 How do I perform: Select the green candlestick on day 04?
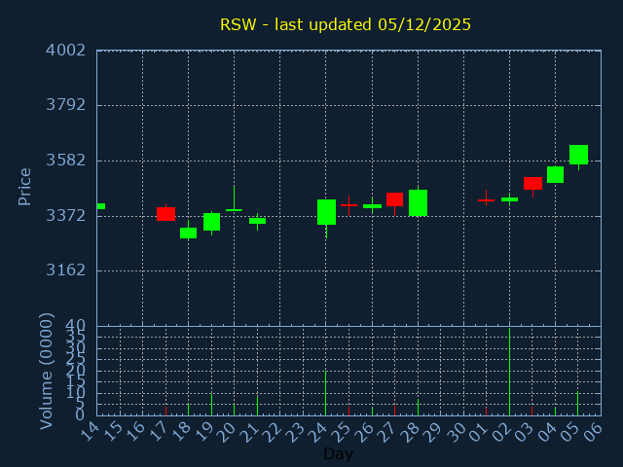click(555, 174)
